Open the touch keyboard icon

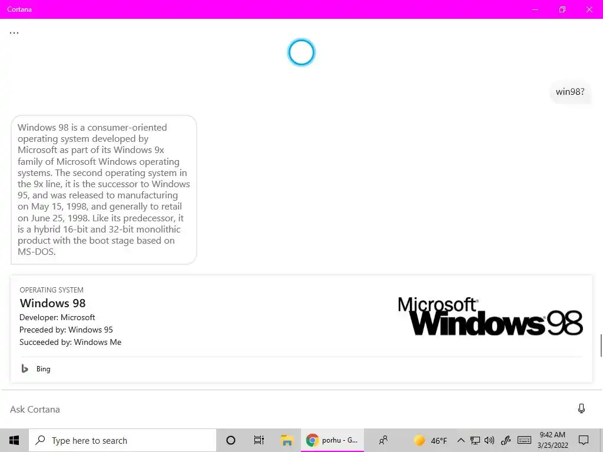[x=524, y=440]
